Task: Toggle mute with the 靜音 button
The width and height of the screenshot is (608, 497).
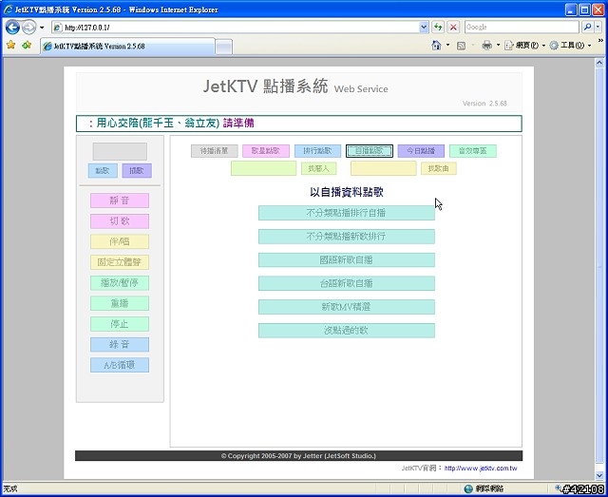Action: pyautogui.click(x=120, y=201)
